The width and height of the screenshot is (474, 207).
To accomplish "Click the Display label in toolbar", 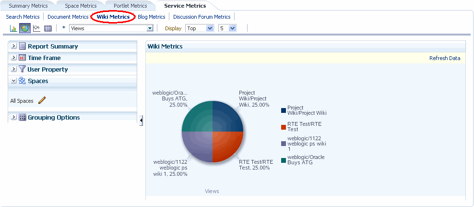I will pos(173,28).
